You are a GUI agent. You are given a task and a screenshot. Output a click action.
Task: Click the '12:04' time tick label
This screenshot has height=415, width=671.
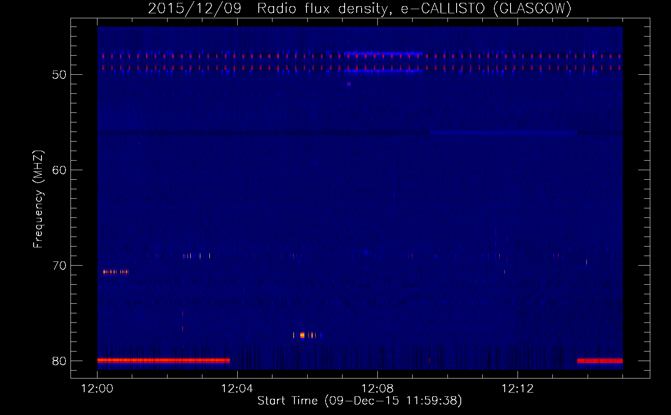click(x=237, y=389)
